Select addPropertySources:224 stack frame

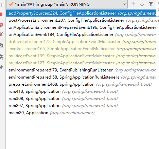[x=81, y=13]
